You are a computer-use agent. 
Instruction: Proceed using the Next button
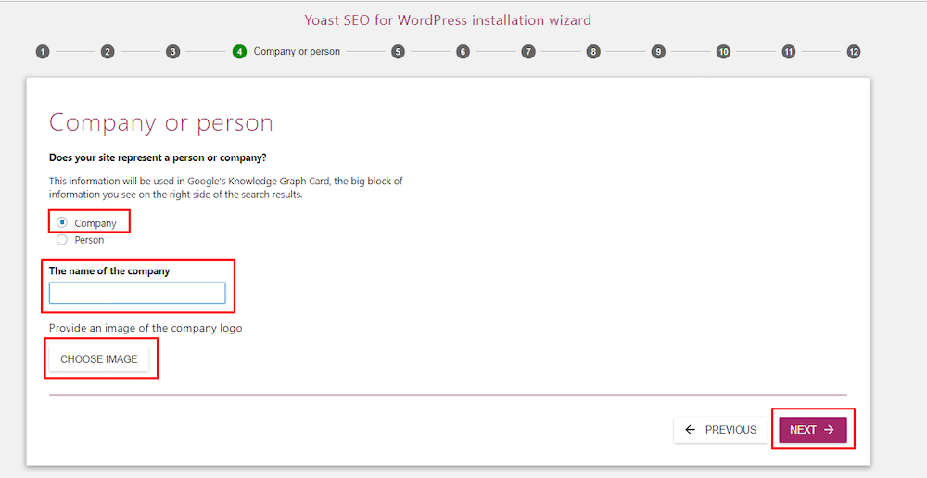(x=812, y=430)
